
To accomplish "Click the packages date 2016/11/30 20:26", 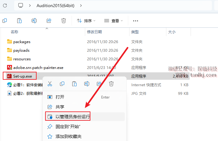I will [x=102, y=42].
